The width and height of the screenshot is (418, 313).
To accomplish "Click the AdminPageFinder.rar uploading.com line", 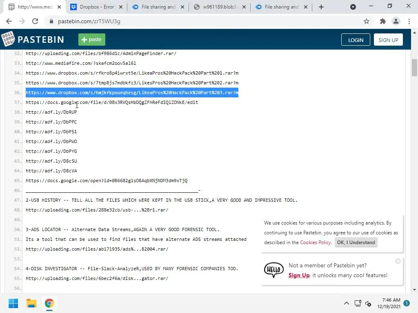I will [x=101, y=53].
